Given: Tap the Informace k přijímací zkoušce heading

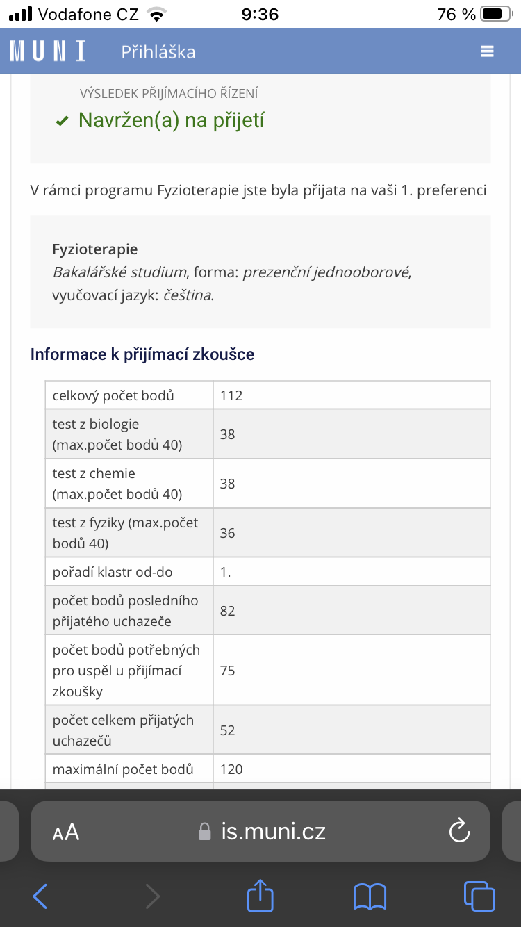Looking at the screenshot, I should pos(142,354).
